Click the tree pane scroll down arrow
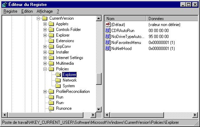The width and height of the screenshot is (200, 127). pos(98,109)
